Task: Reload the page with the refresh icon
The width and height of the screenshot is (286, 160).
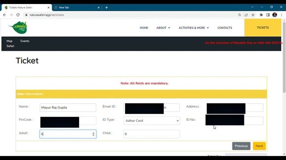Action: (18, 15)
